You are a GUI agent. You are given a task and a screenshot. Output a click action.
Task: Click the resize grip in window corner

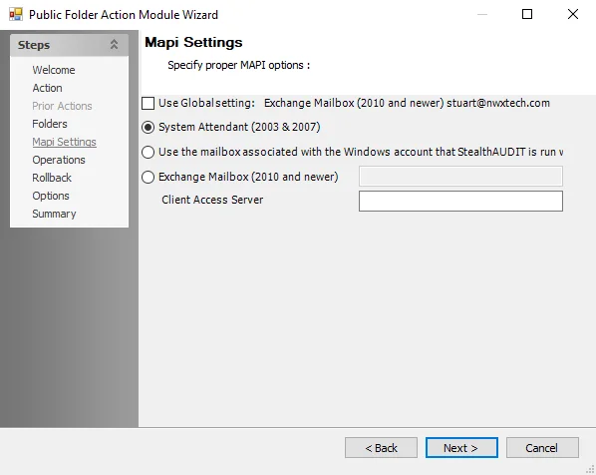pyautogui.click(x=590, y=469)
